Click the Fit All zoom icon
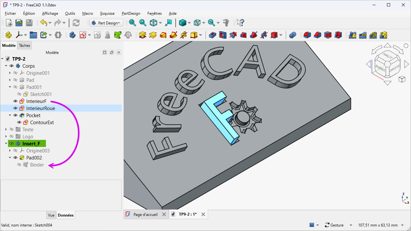 tap(132, 23)
